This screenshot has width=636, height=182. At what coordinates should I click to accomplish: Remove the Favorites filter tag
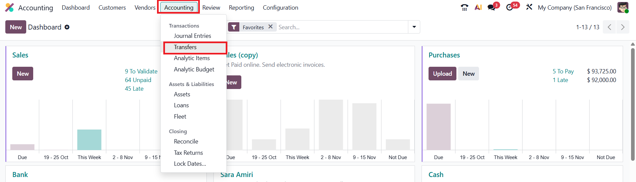(271, 27)
